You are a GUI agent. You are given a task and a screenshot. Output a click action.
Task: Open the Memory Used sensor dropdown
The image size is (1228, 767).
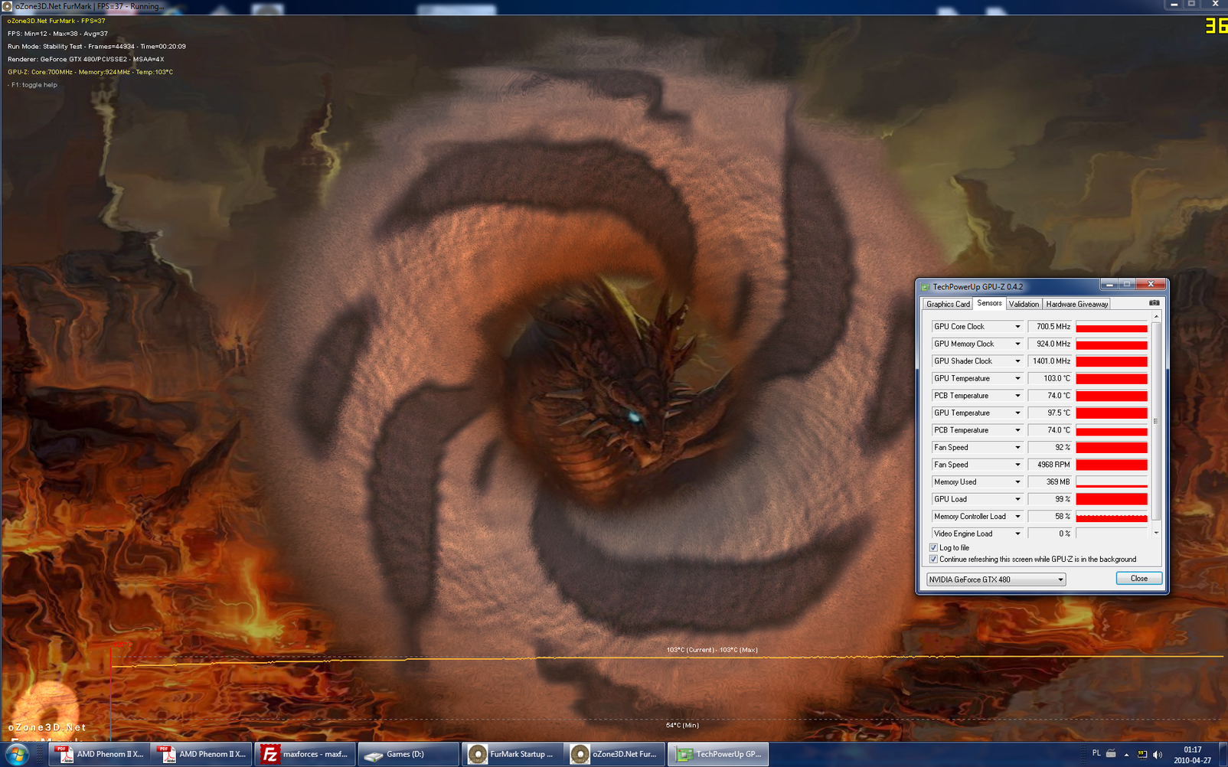[x=1017, y=482]
